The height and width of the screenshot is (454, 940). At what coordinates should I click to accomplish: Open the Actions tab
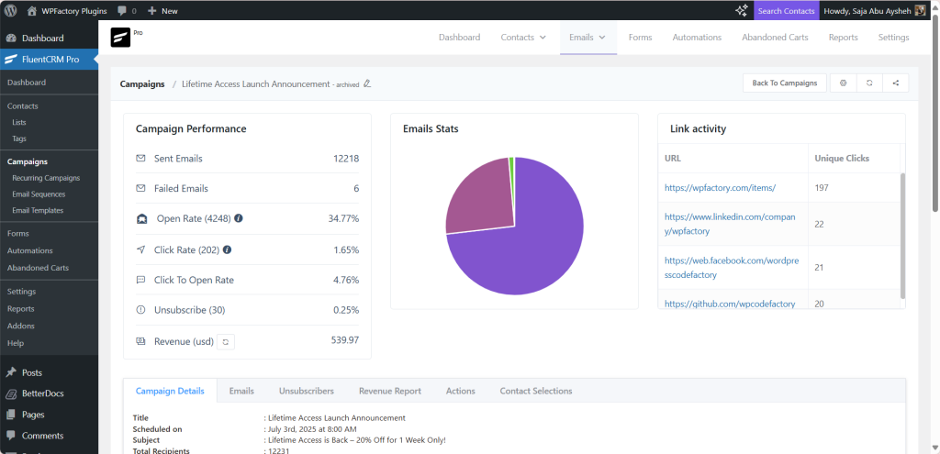tap(461, 391)
